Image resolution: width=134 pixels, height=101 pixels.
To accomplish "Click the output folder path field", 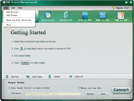I will [53, 94].
